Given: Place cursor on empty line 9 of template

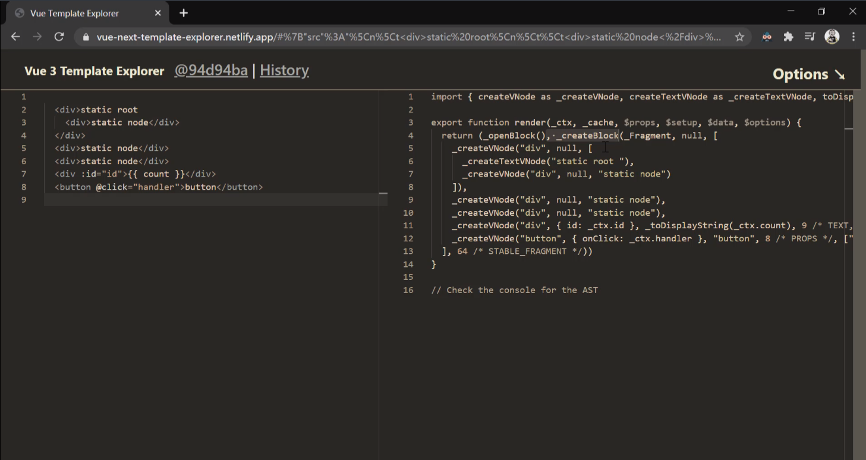Looking at the screenshot, I should point(215,200).
